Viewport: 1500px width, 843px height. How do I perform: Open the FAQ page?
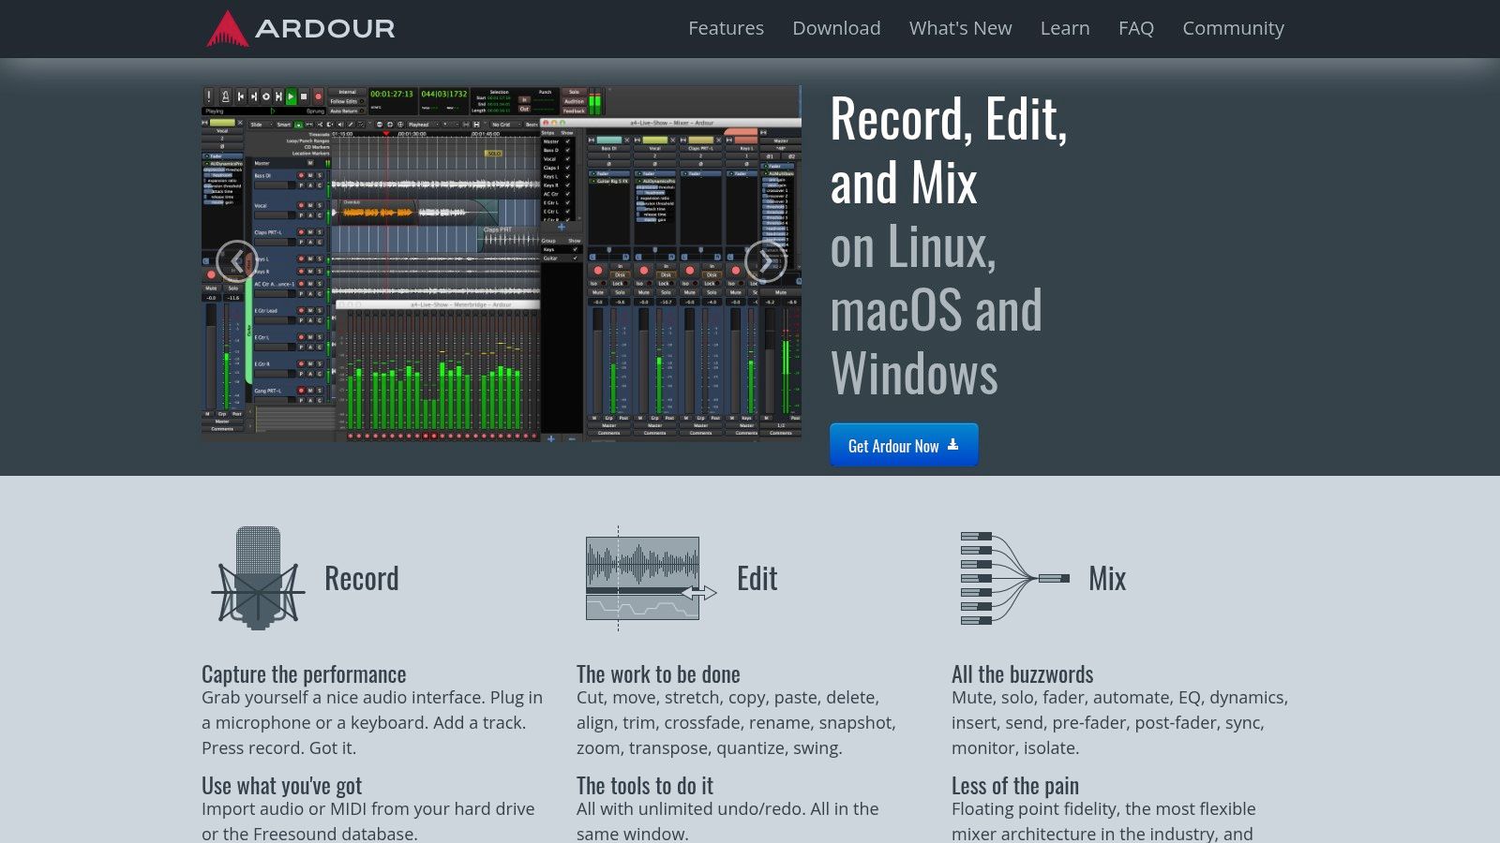tap(1135, 28)
